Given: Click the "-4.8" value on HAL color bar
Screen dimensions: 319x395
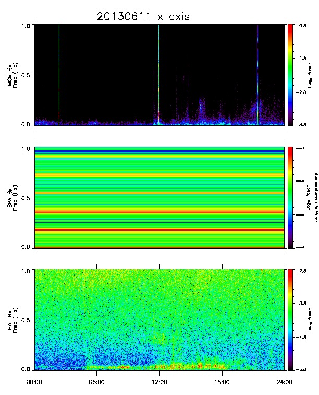Looking at the screenshot, I should coord(301,337).
